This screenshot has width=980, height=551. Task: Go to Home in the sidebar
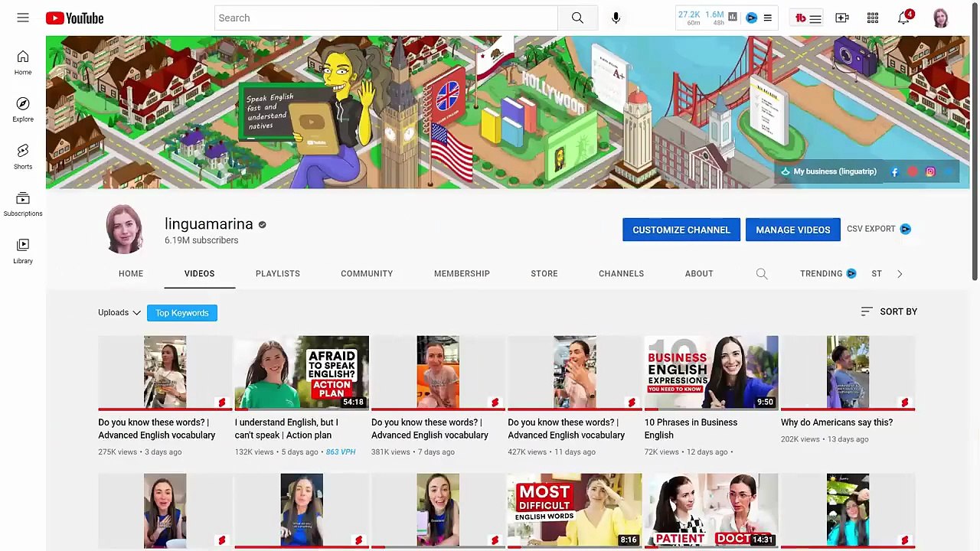coord(23,63)
